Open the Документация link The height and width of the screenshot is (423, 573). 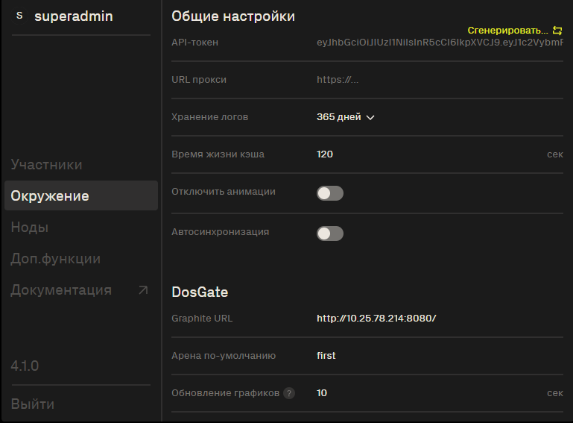click(61, 290)
